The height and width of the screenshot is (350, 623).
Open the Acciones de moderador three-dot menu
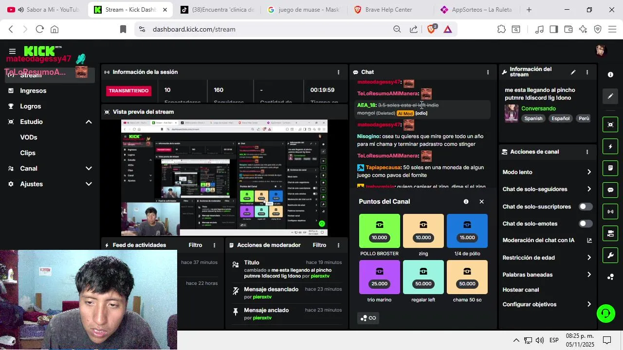pos(338,245)
